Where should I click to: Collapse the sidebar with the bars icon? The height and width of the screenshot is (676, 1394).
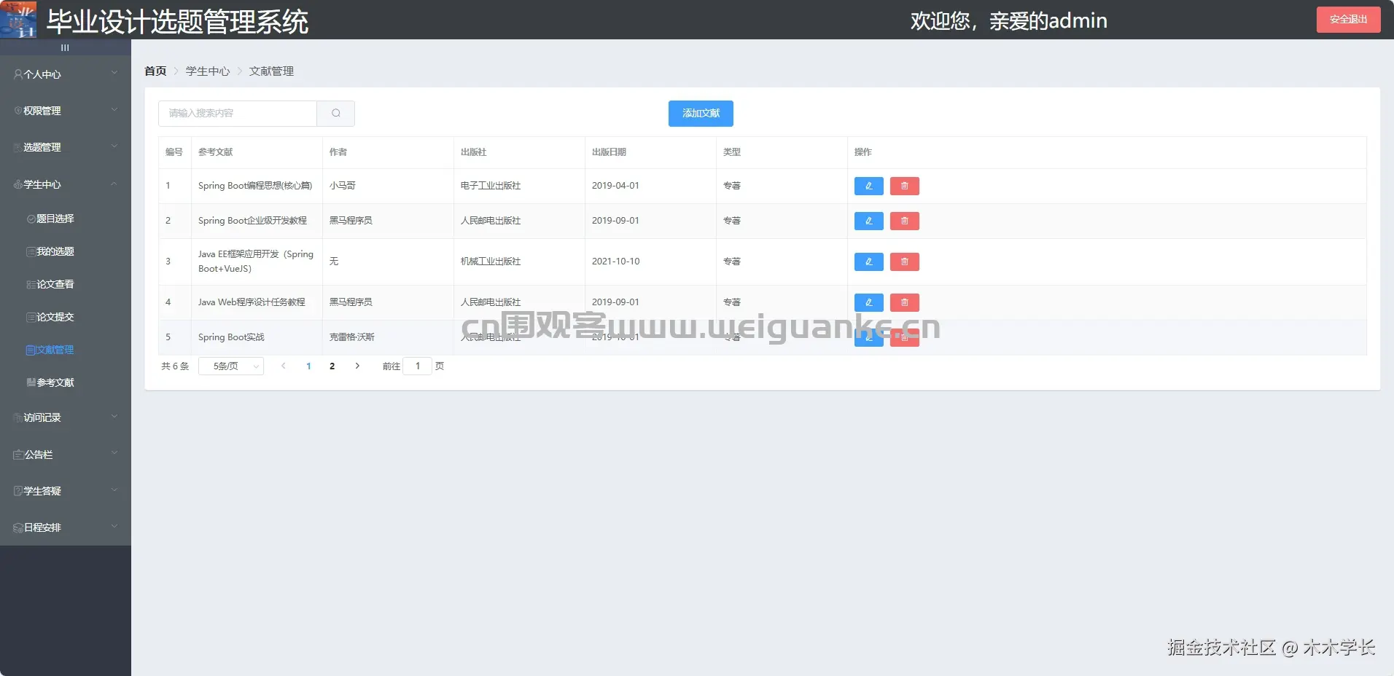65,47
